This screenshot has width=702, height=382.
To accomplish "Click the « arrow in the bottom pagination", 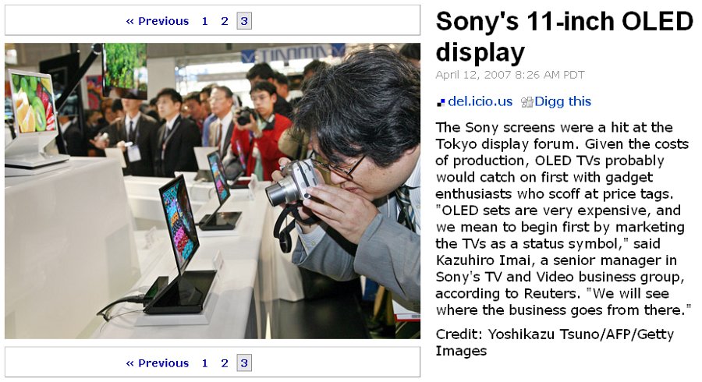I will click(129, 363).
